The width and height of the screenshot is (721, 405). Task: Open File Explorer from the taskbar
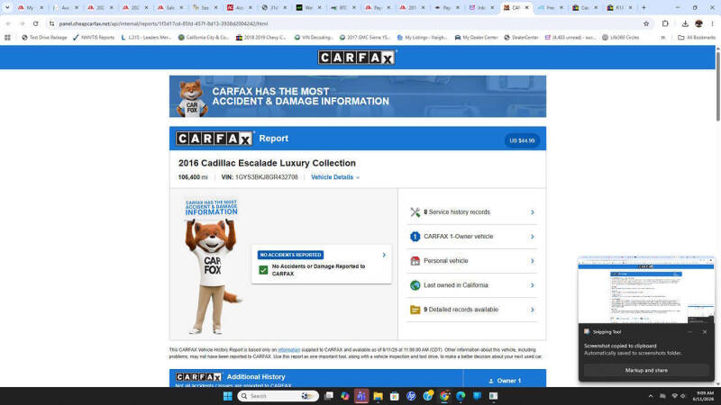click(378, 396)
